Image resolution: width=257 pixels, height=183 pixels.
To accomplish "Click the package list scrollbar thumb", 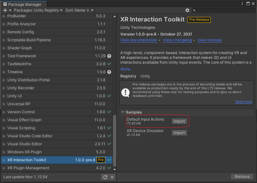I will click(115, 141).
